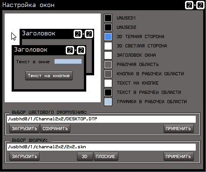Click the UNUSED1 color swatch

(x=108, y=18)
